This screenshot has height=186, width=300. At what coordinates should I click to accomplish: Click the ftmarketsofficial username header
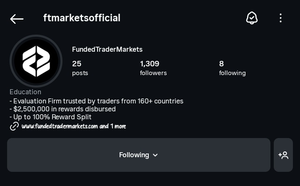pos(82,18)
